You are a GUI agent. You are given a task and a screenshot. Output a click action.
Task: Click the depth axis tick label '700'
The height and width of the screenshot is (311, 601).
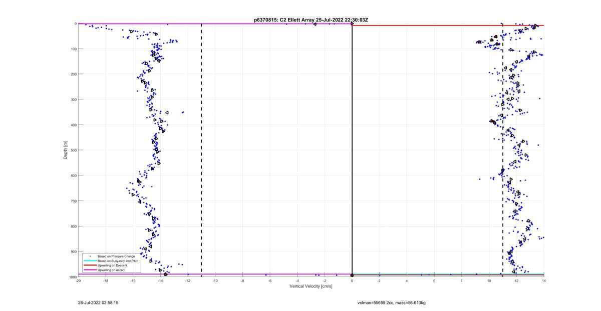tap(73, 201)
